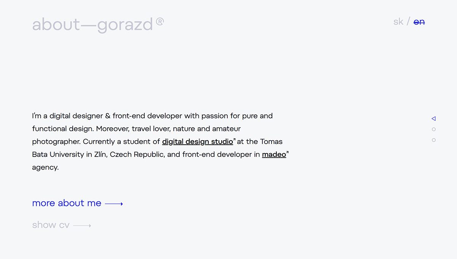Click the 'Tomas' text in the bio
The height and width of the screenshot is (259, 457).
[x=271, y=142]
